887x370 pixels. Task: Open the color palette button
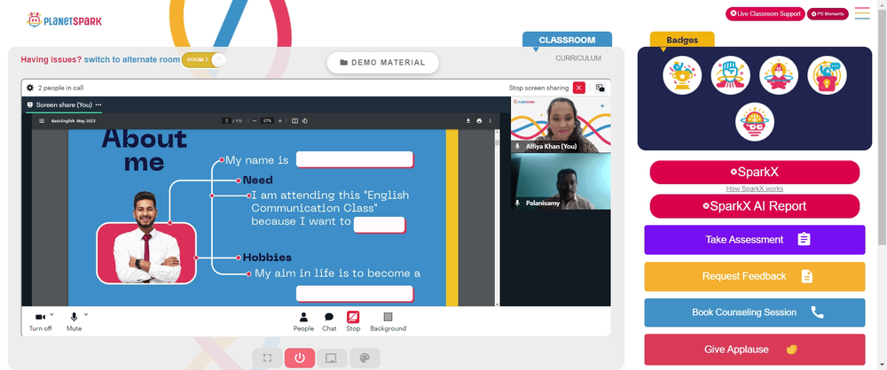point(365,358)
